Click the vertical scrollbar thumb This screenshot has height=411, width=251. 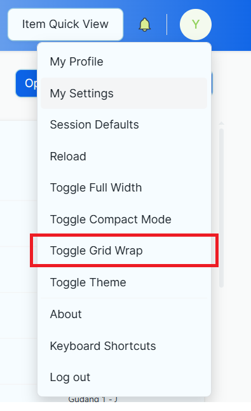click(221, 208)
